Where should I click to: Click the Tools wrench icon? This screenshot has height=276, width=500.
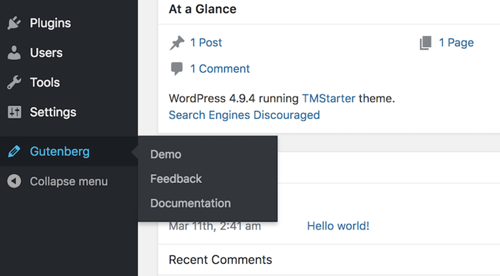tap(14, 83)
